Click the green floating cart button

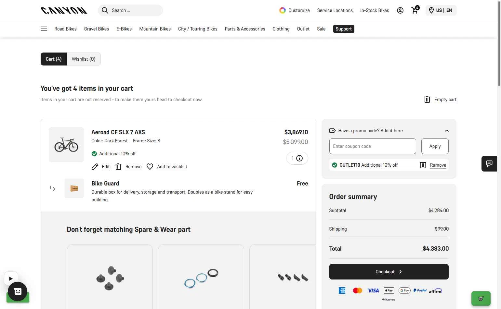tap(481, 298)
